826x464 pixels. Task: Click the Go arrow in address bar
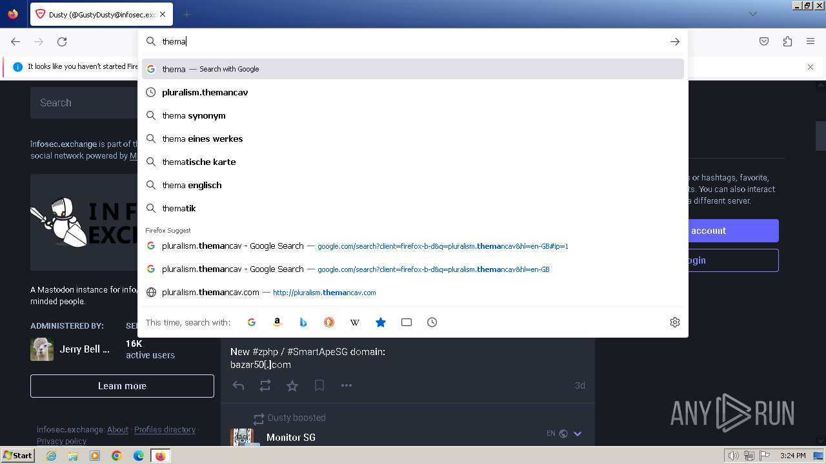[x=675, y=41]
